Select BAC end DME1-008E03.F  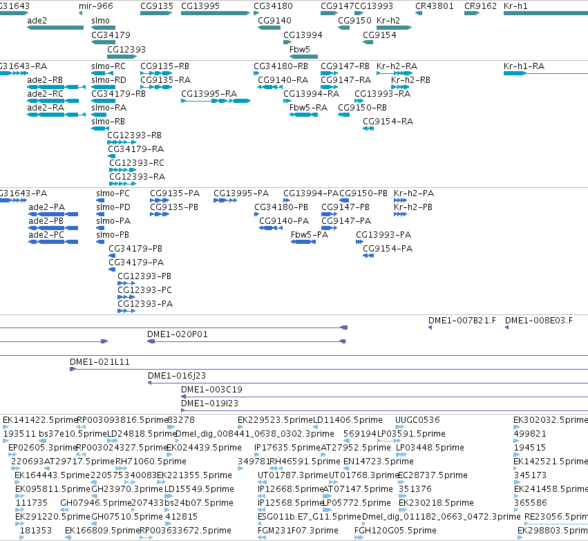tap(539, 321)
